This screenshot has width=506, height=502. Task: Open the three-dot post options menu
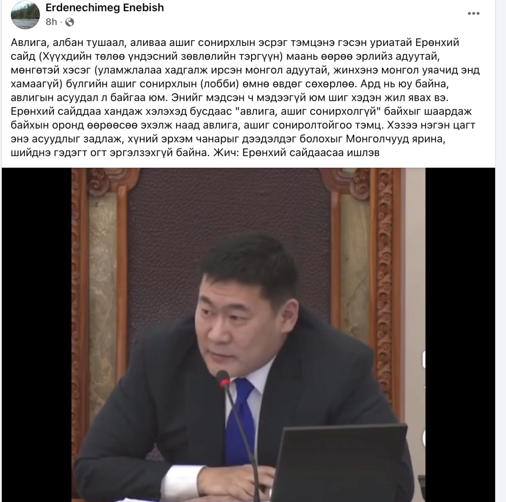[473, 14]
